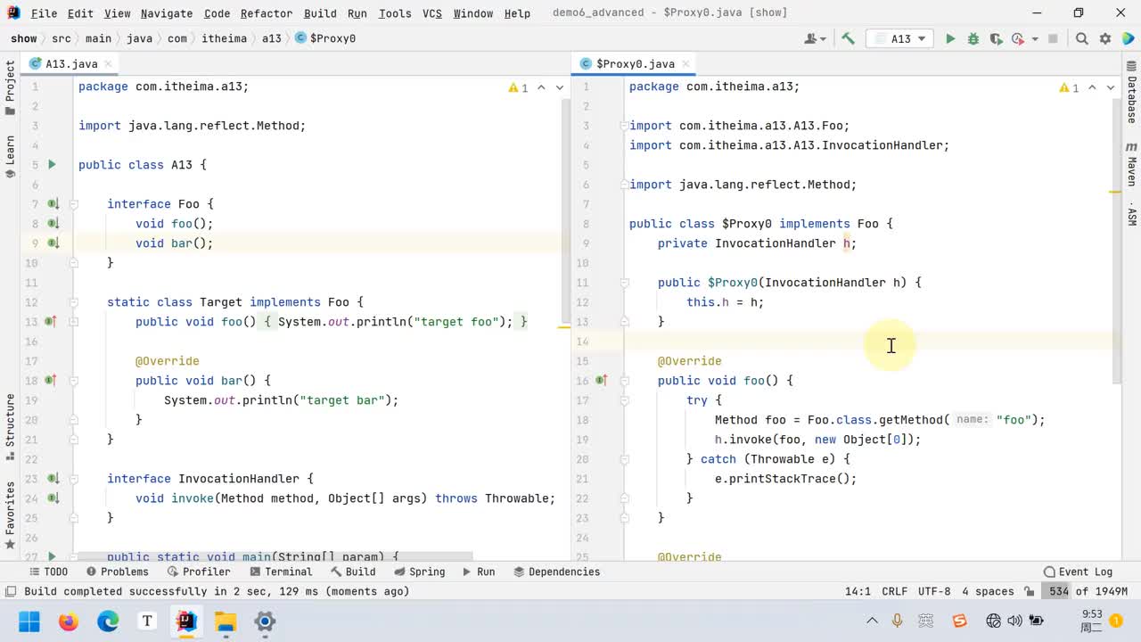Collapse class Target fold marker at line 12
Screen dimensions: 1141x642
click(x=74, y=302)
